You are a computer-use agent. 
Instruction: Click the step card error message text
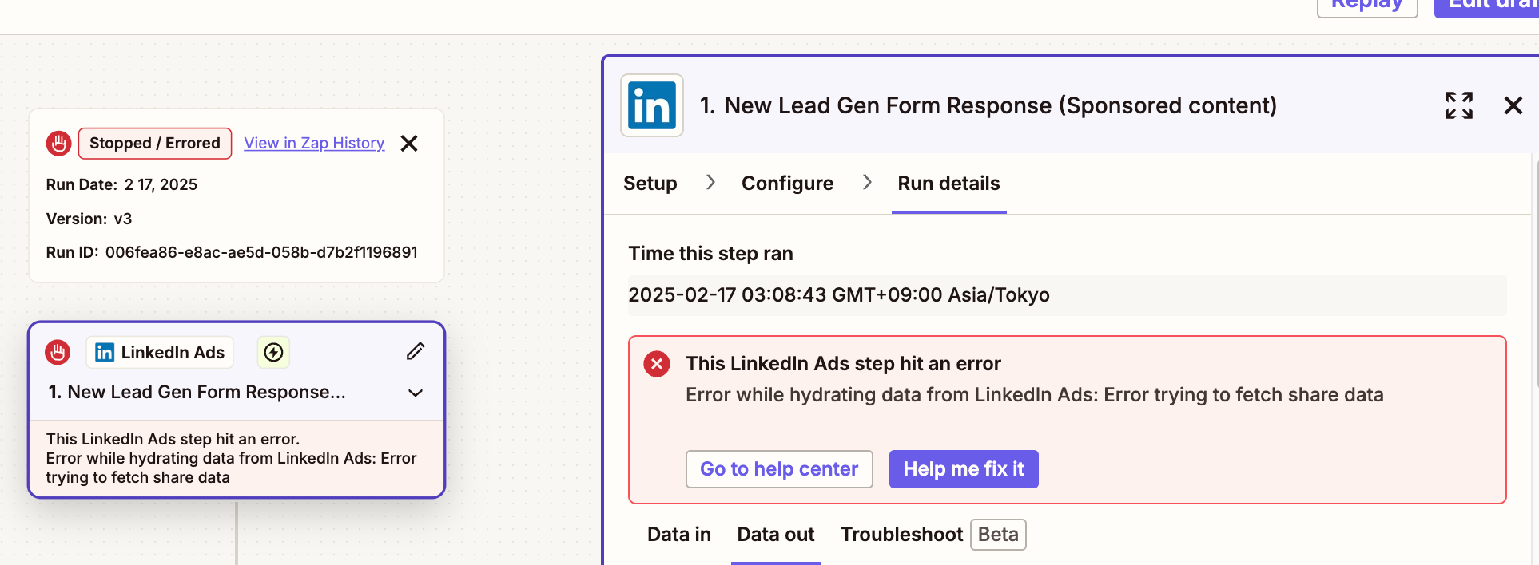(232, 458)
